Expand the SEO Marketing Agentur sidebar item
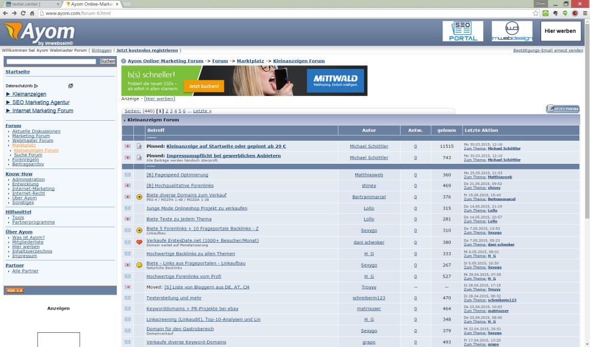Screen dimensions: 590x347 click(x=38, y=103)
